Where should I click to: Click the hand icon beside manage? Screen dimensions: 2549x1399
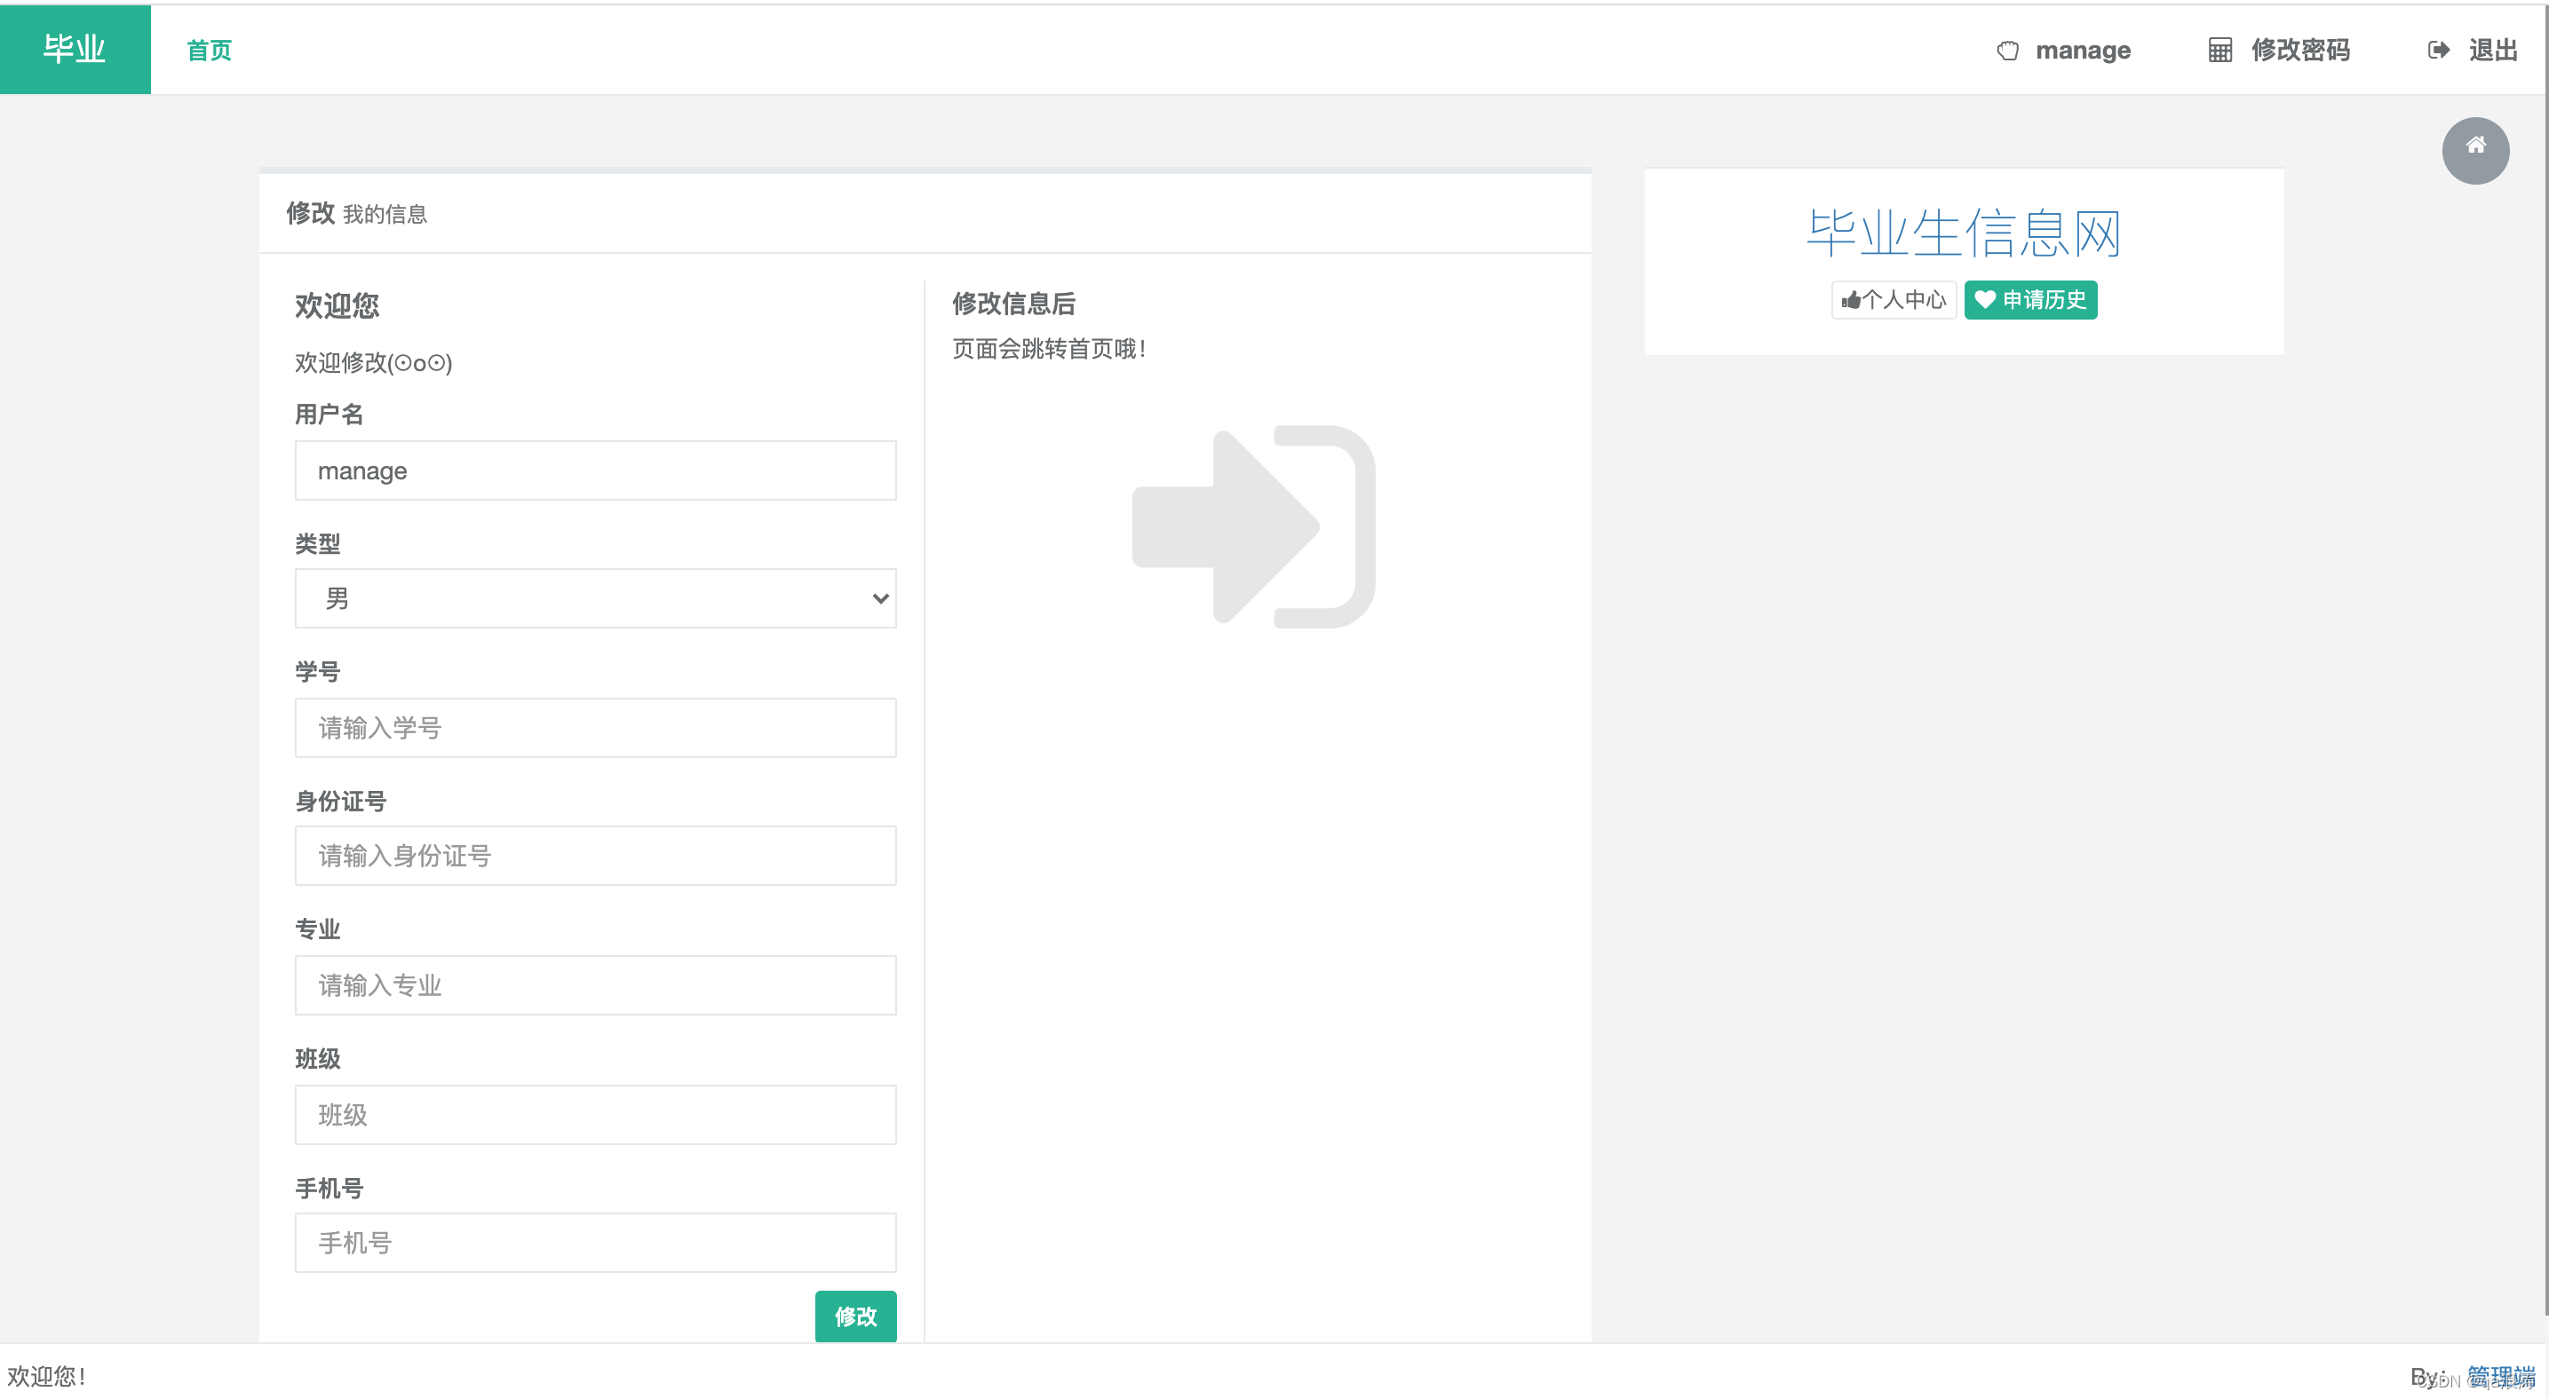point(2006,51)
